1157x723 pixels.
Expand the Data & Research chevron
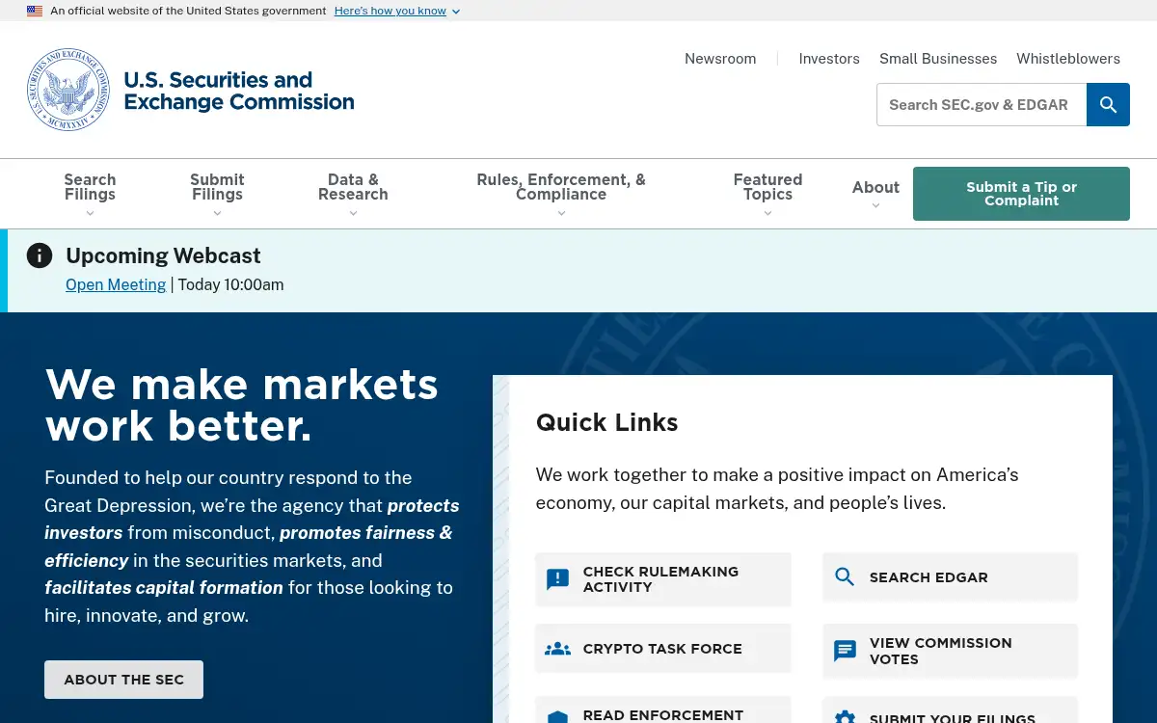[x=353, y=214]
